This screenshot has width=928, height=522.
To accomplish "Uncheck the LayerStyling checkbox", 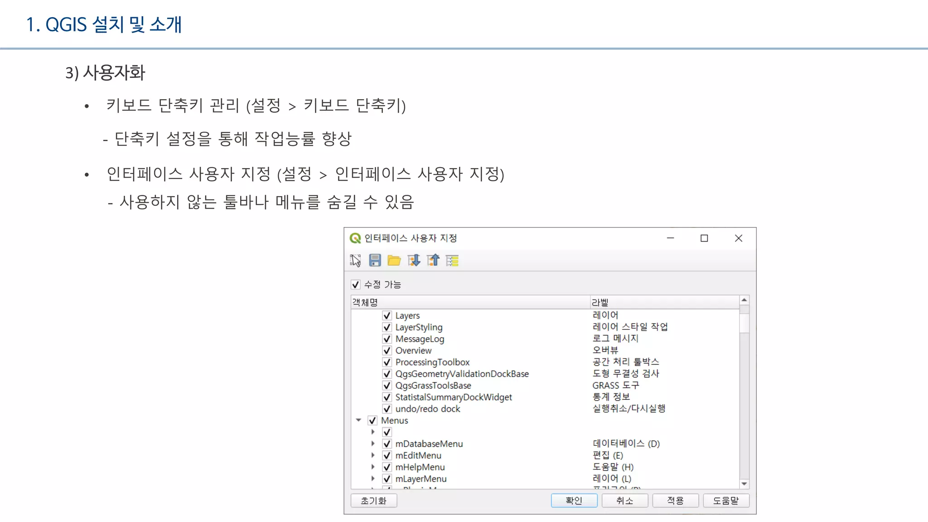I will click(387, 327).
